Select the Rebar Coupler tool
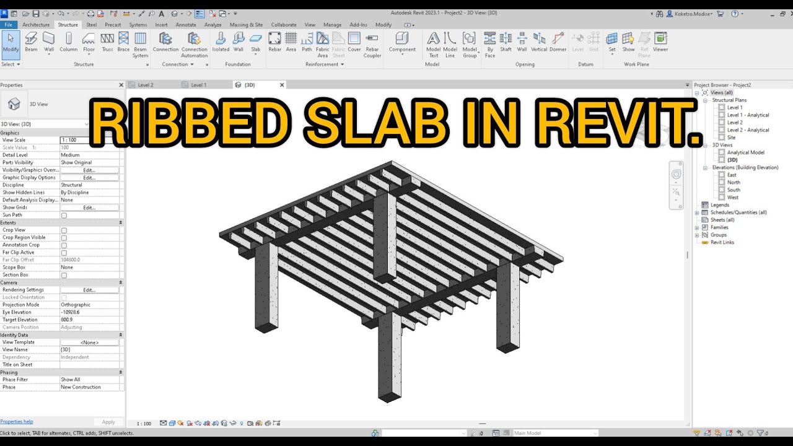 [x=372, y=45]
